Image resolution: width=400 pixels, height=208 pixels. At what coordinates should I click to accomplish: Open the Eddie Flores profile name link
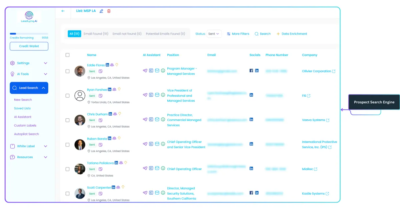[96, 65]
